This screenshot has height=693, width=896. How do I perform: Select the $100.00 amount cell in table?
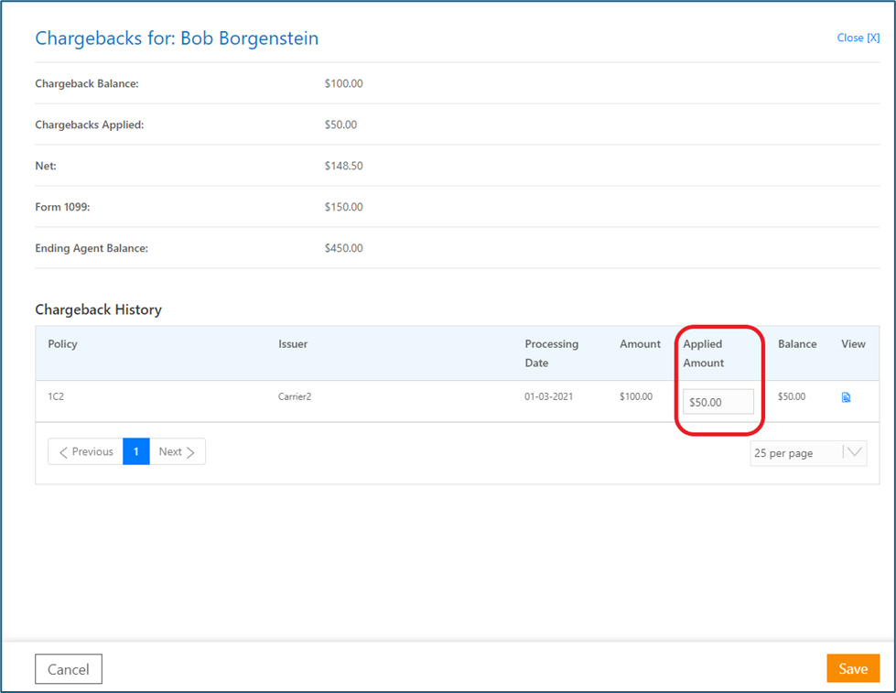(636, 396)
